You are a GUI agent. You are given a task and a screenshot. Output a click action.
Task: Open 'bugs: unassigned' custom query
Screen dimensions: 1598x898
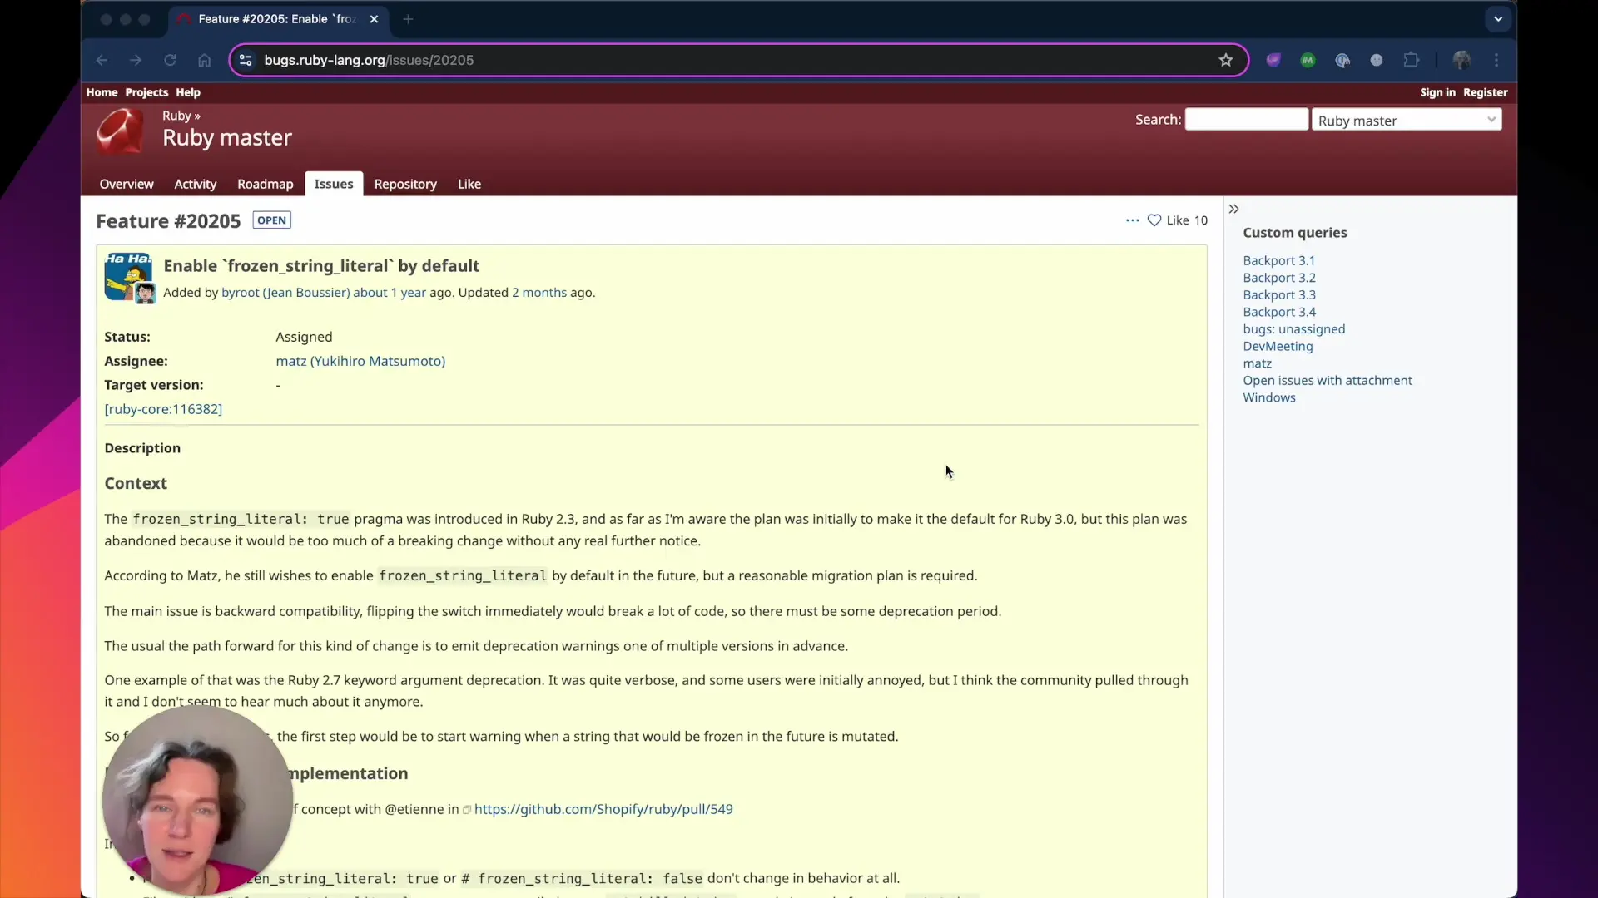click(x=1294, y=329)
